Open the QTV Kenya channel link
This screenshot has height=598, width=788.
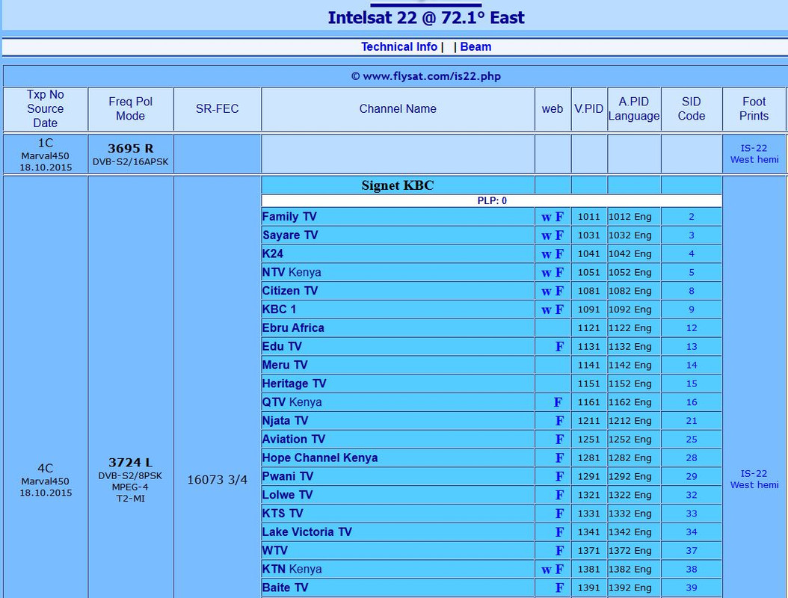(292, 402)
